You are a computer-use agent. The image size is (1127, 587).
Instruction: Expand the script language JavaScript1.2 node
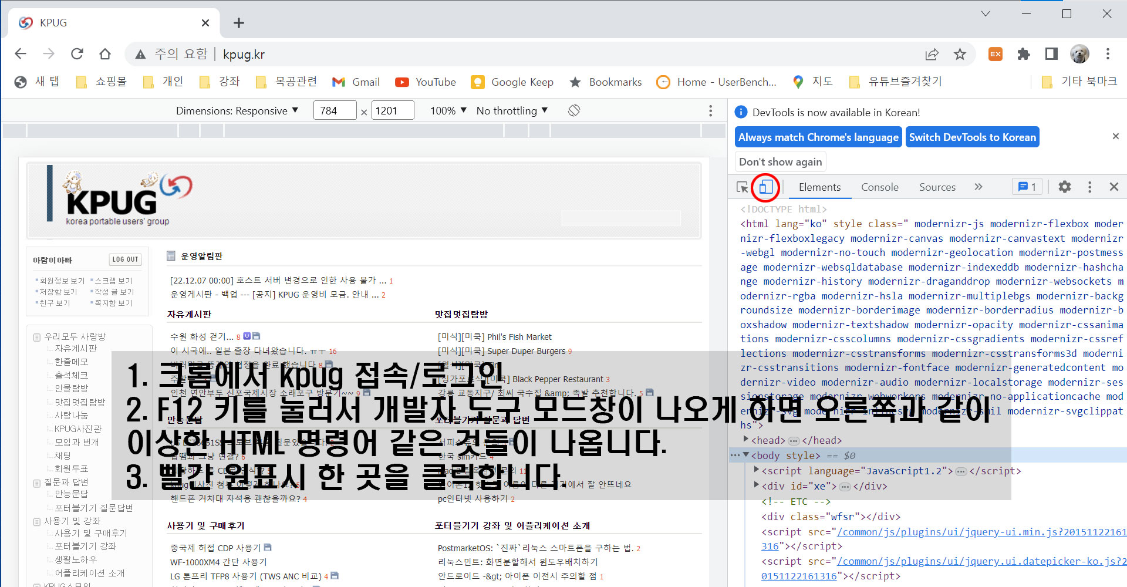757,470
